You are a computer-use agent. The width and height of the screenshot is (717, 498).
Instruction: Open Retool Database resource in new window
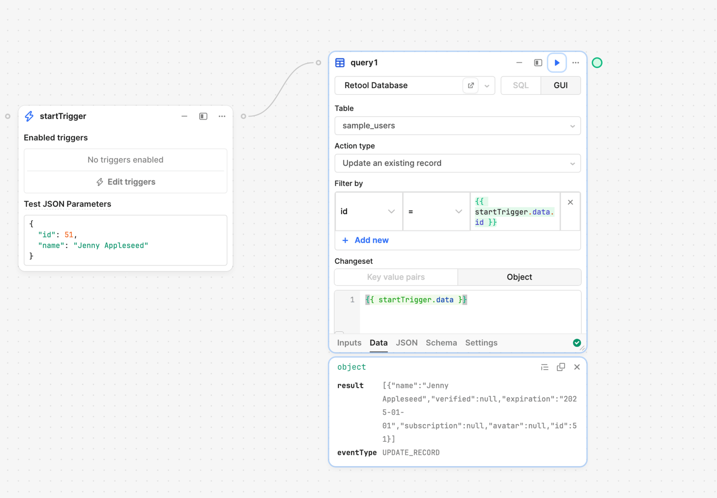click(470, 85)
